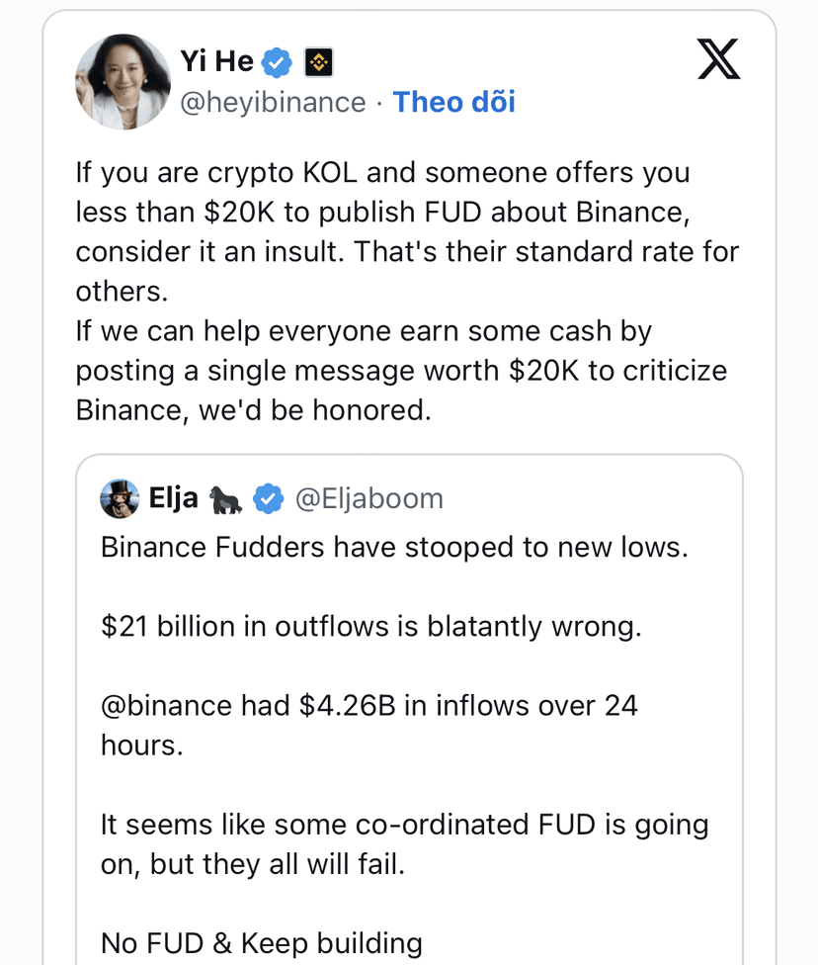Follow Yi He via Theo dõi
818x965 pixels.
[453, 102]
